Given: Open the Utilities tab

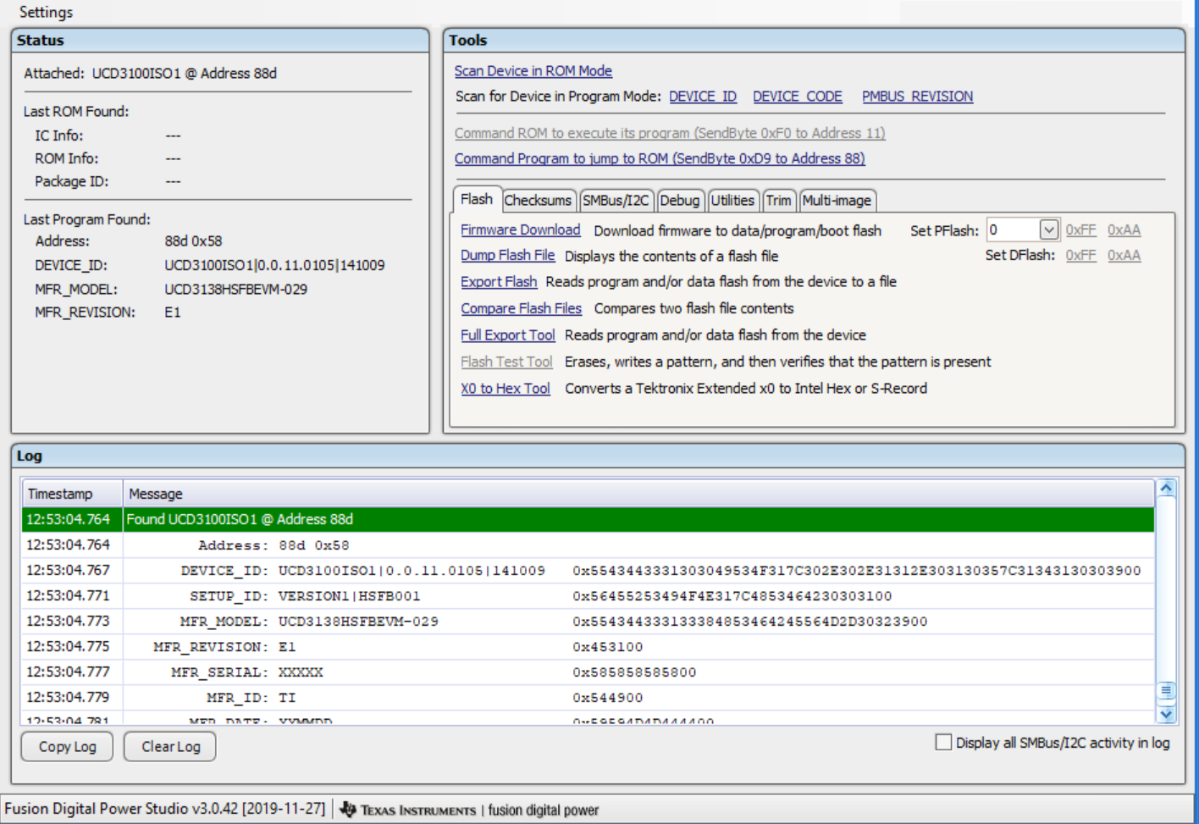Looking at the screenshot, I should [x=732, y=201].
